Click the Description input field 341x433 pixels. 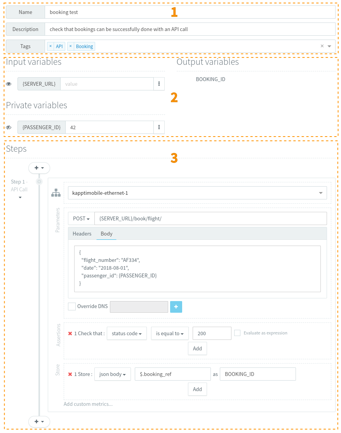point(190,29)
